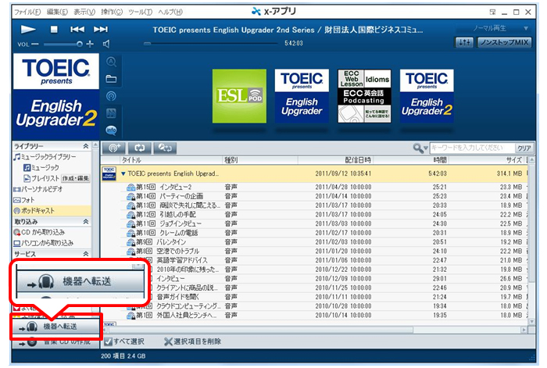This screenshot has height=368, width=547.
Task: Check the すべて選択 checkbox
Action: 108,341
